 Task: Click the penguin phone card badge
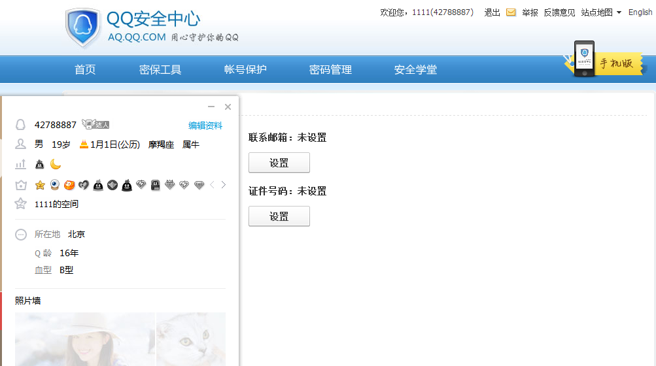click(155, 185)
